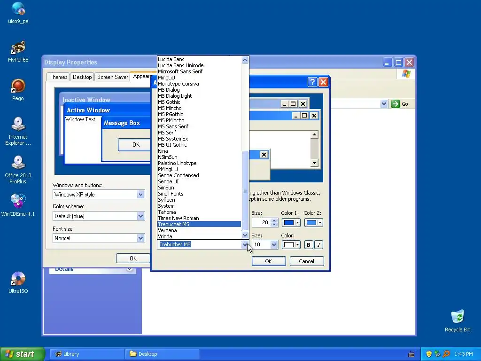Select Verdana font
The width and height of the screenshot is (481, 361).
(199, 230)
